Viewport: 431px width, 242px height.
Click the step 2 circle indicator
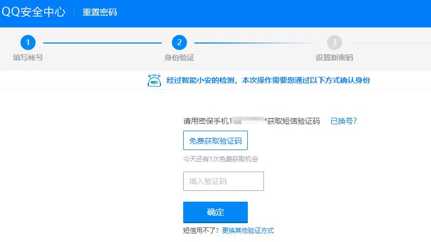click(179, 42)
